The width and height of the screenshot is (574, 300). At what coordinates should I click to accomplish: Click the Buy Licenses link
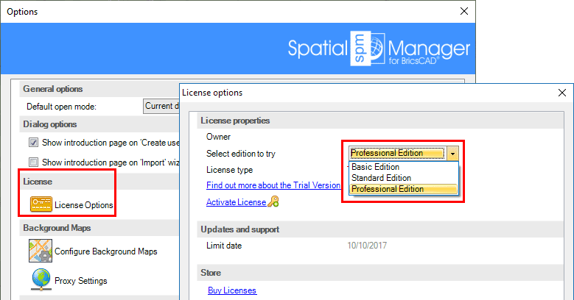click(x=232, y=290)
